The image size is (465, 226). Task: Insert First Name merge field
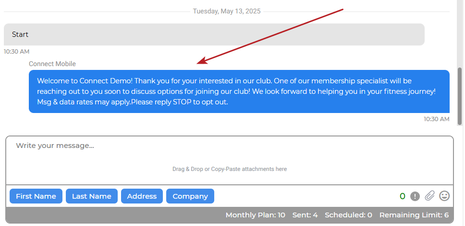click(36, 196)
